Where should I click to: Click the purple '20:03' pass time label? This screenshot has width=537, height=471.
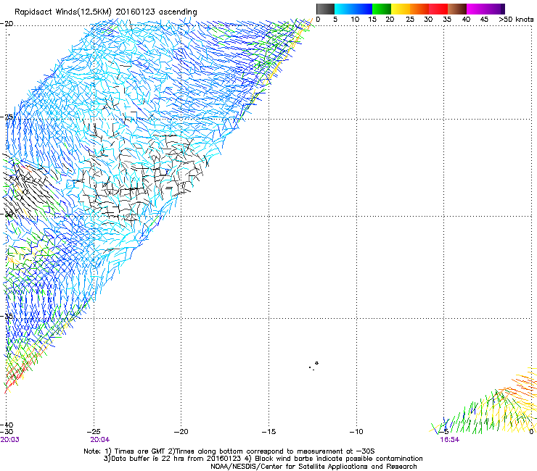point(9,440)
